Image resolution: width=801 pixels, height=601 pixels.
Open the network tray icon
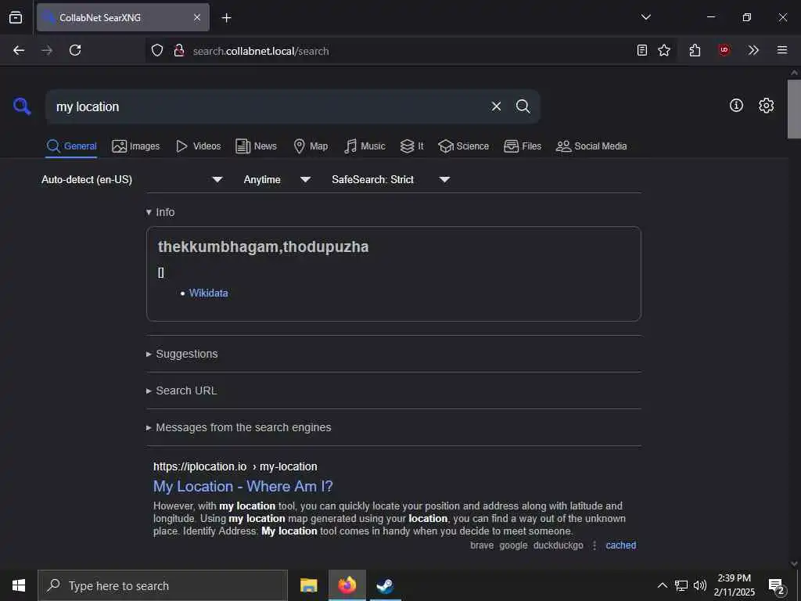point(681,585)
